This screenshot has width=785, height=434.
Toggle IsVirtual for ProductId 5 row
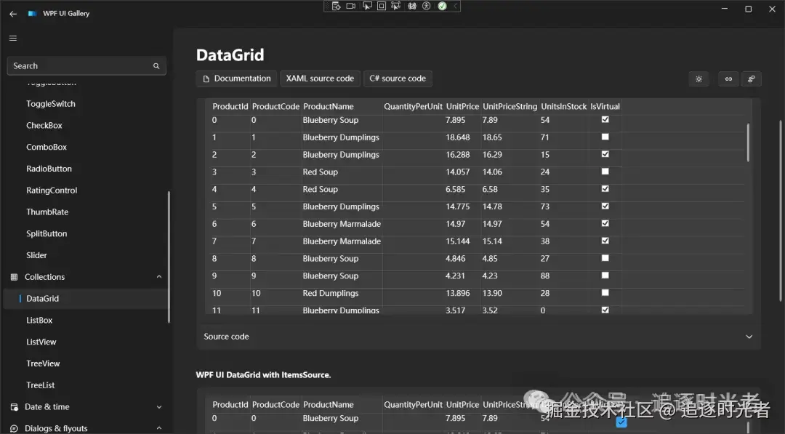605,206
